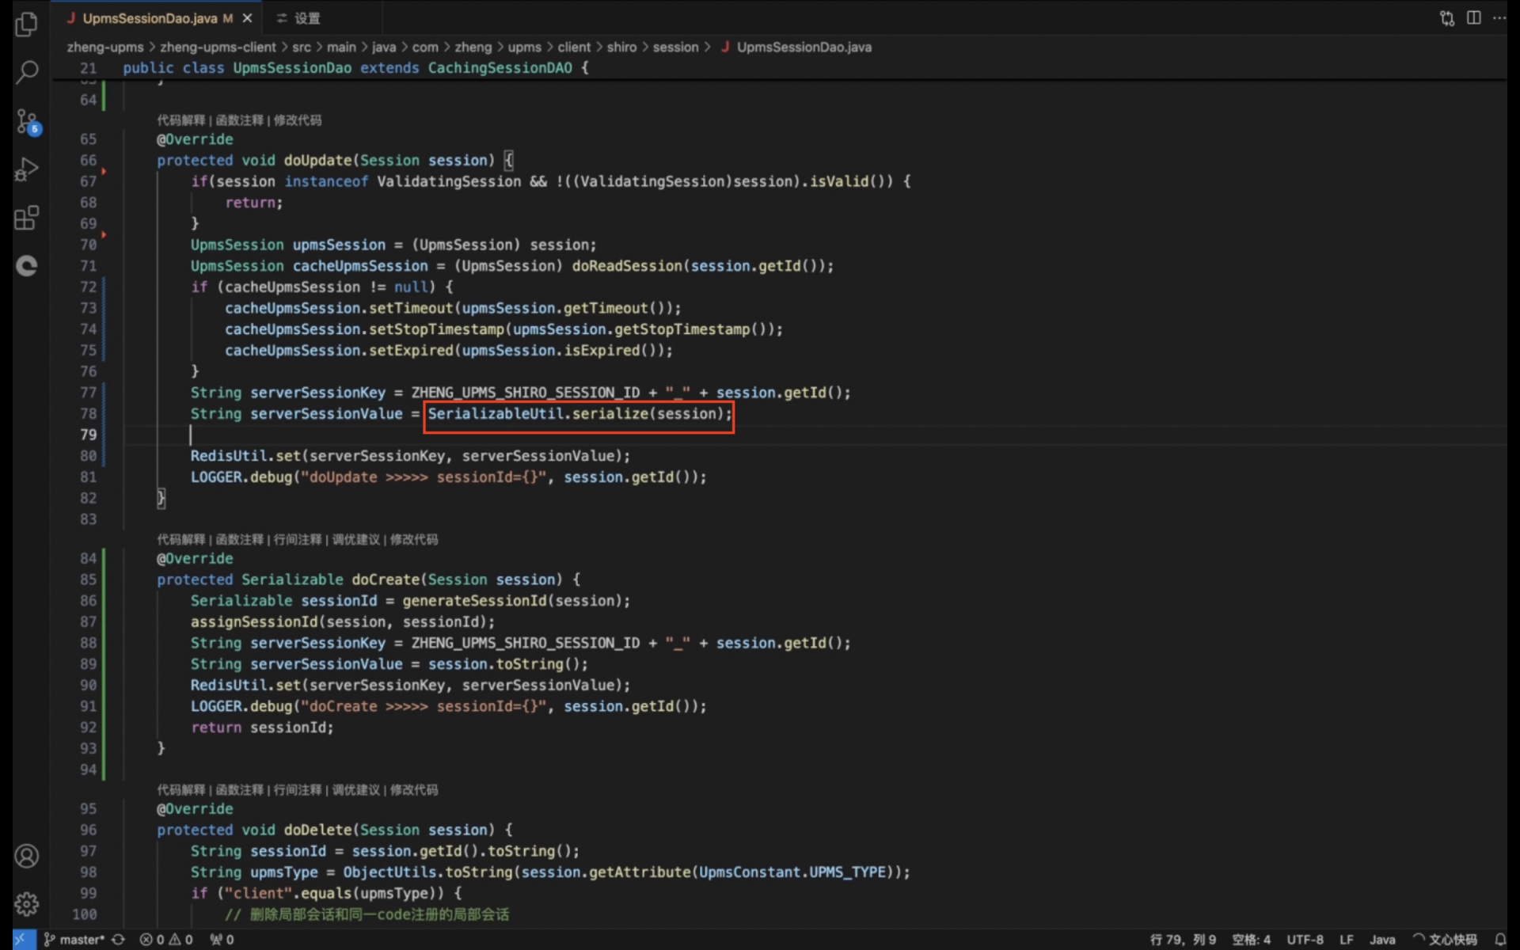
Task: Select the UTF-8 encoding status item
Action: point(1305,939)
